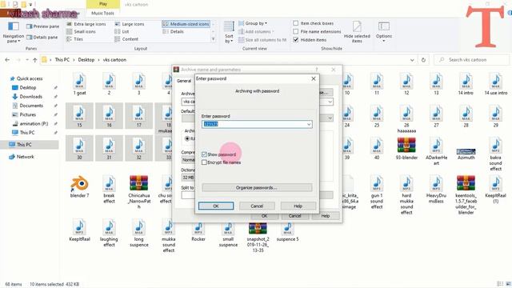The width and height of the screenshot is (512, 288).
Task: Open the password history dropdown arrow
Action: pyautogui.click(x=309, y=125)
